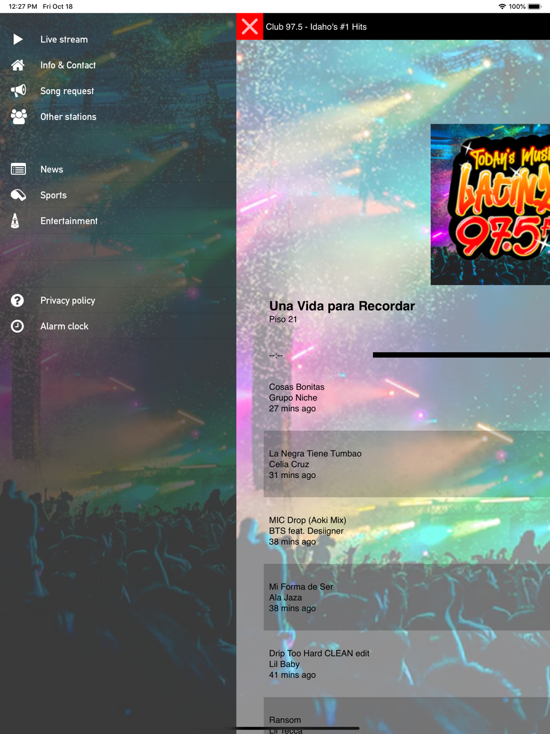This screenshot has width=550, height=734.
Task: Select the Ransom track entry
Action: (x=407, y=716)
